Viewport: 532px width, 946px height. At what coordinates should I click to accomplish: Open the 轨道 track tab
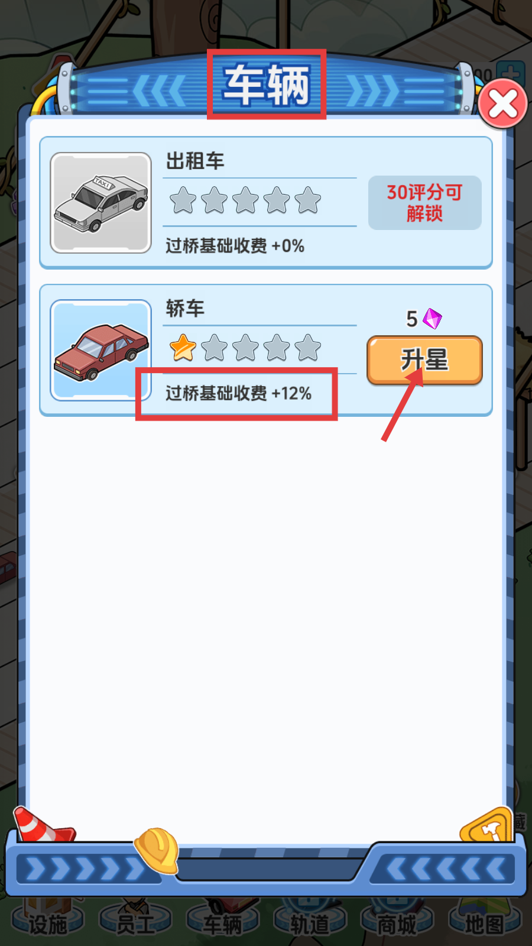coord(310,923)
